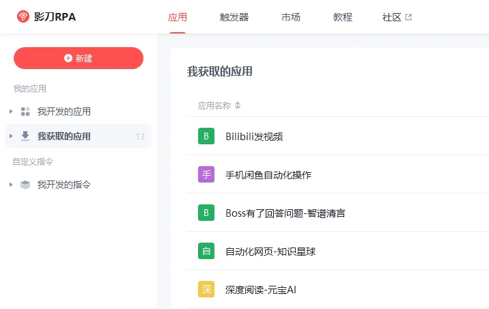Image resolution: width=489 pixels, height=309 pixels.
Task: Open the 手机闲鱼自动化操作 app row
Action: click(x=338, y=174)
